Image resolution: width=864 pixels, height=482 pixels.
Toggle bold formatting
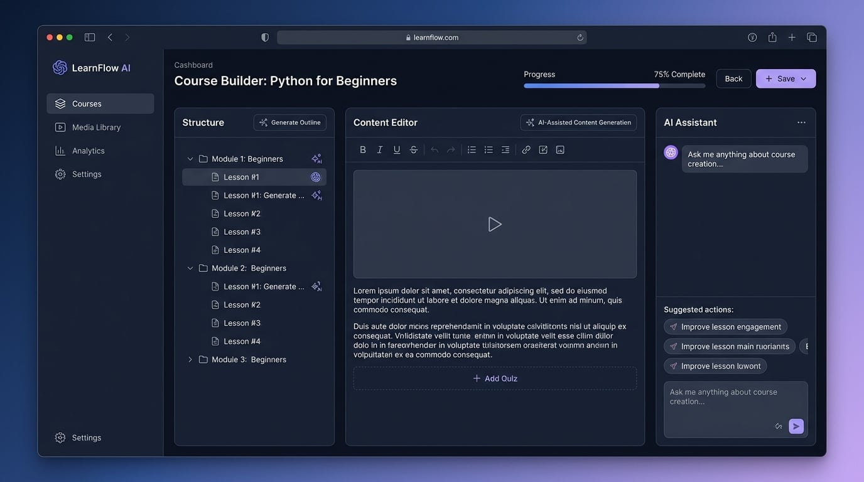[363, 150]
